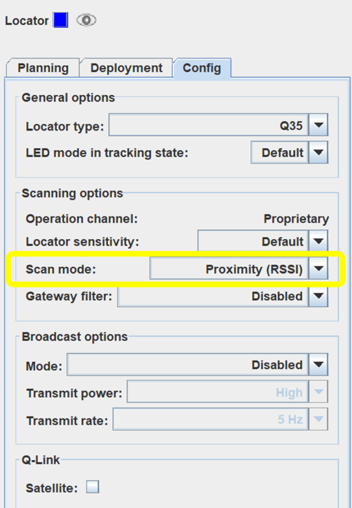The image size is (352, 508).
Task: Click the Transmit rate dropdown arrow
Action: pyautogui.click(x=318, y=419)
